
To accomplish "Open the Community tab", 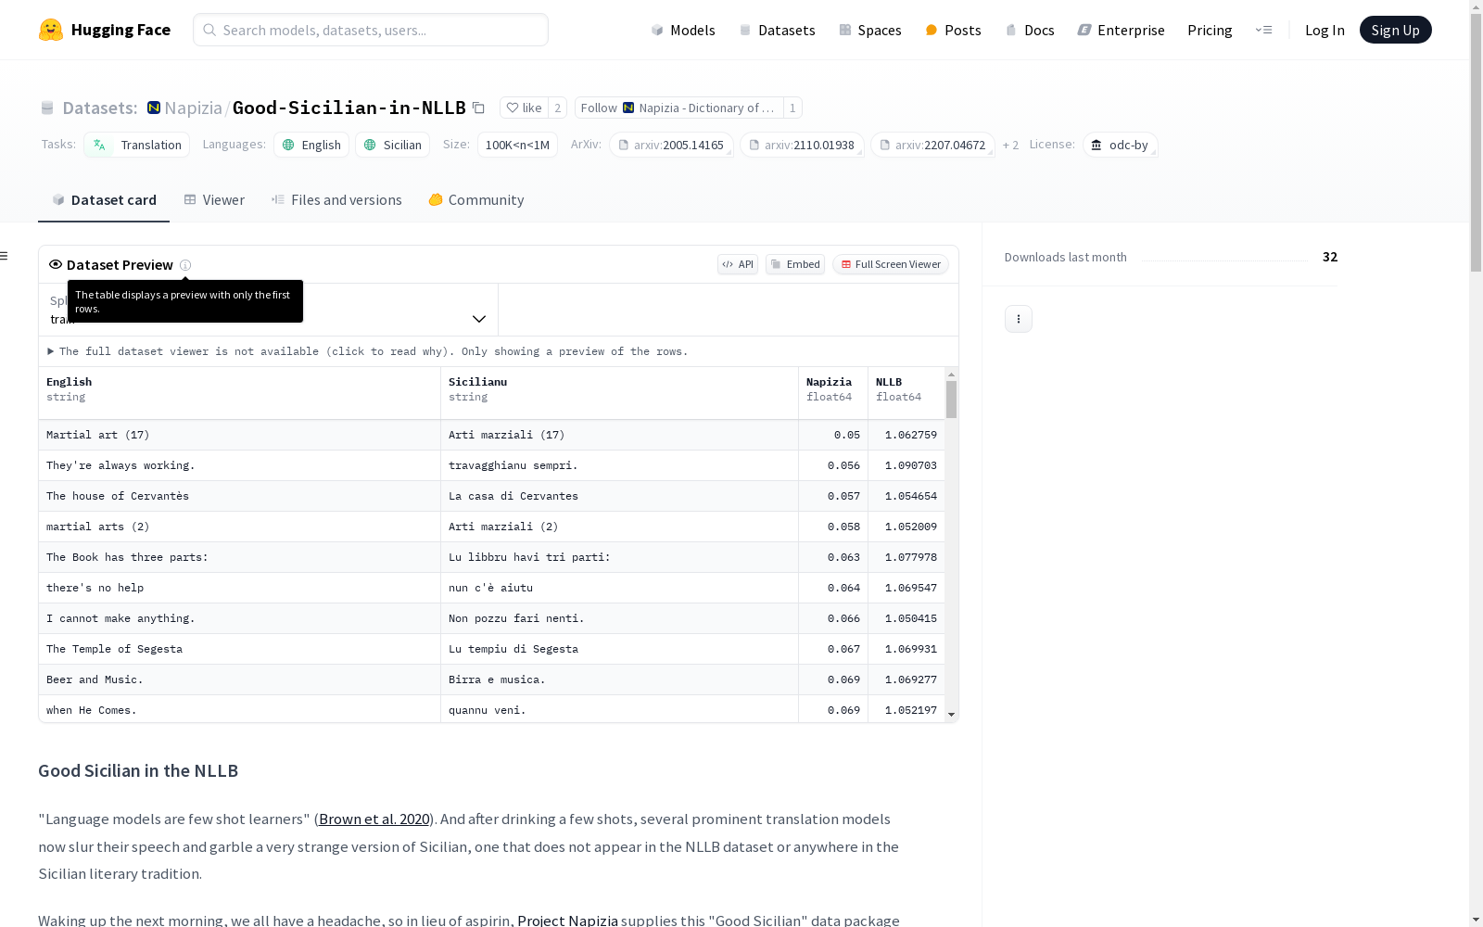I will coord(476,200).
